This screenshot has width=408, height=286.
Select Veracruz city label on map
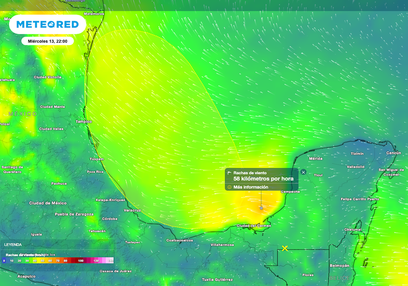click(x=132, y=210)
